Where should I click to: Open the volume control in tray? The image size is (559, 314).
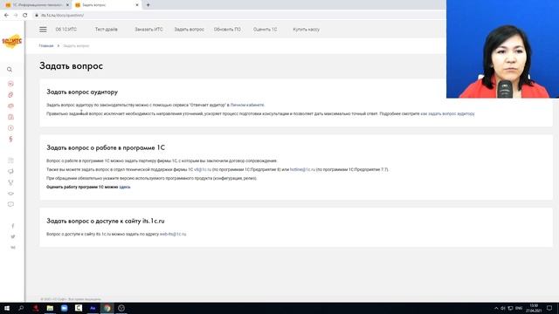pos(503,308)
